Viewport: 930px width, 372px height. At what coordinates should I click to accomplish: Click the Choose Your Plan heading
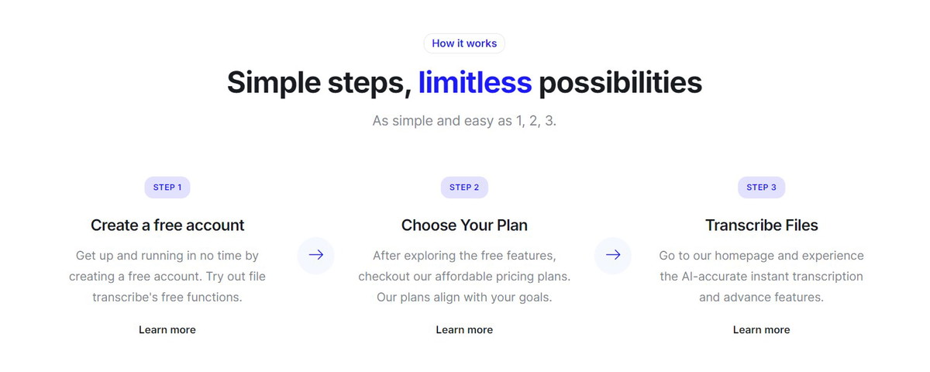point(464,226)
